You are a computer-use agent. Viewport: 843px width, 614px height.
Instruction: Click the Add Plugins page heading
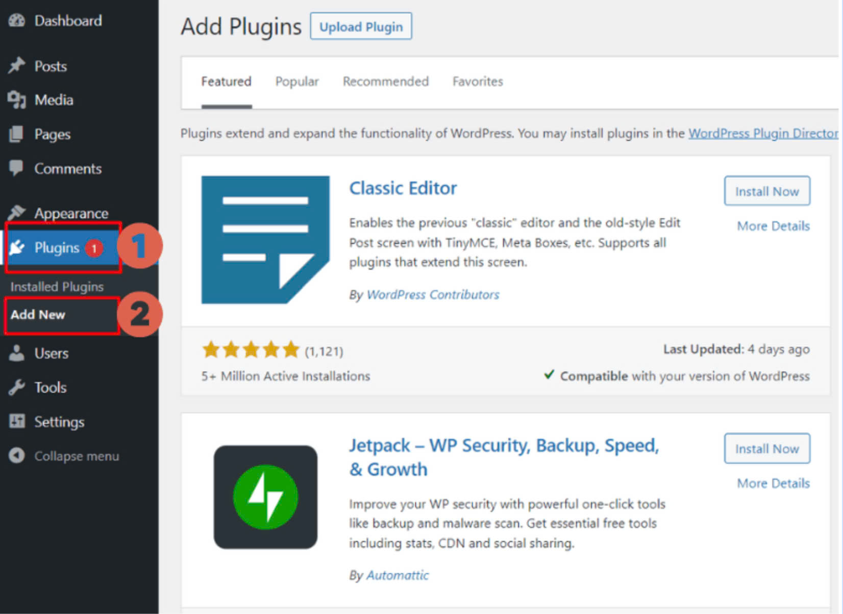(x=241, y=27)
